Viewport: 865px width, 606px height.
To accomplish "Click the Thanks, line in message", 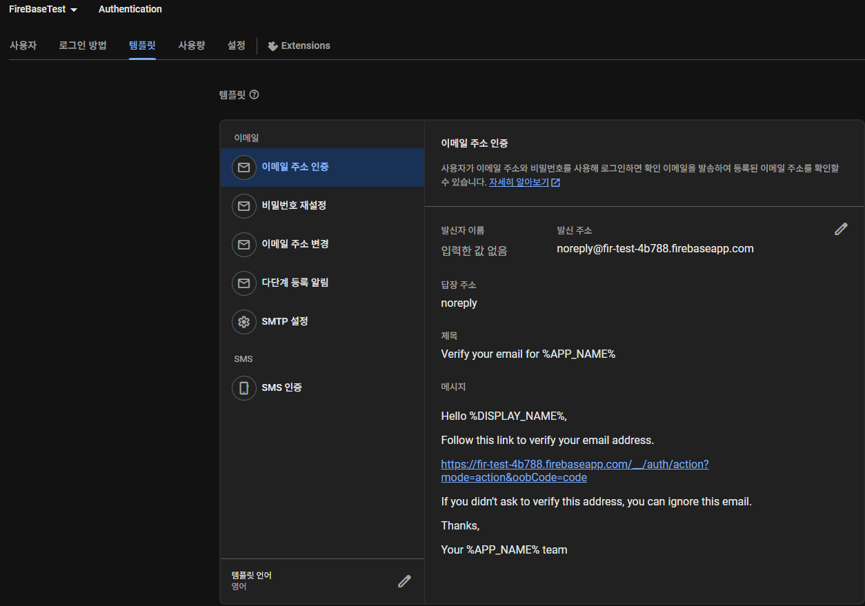I will 460,526.
